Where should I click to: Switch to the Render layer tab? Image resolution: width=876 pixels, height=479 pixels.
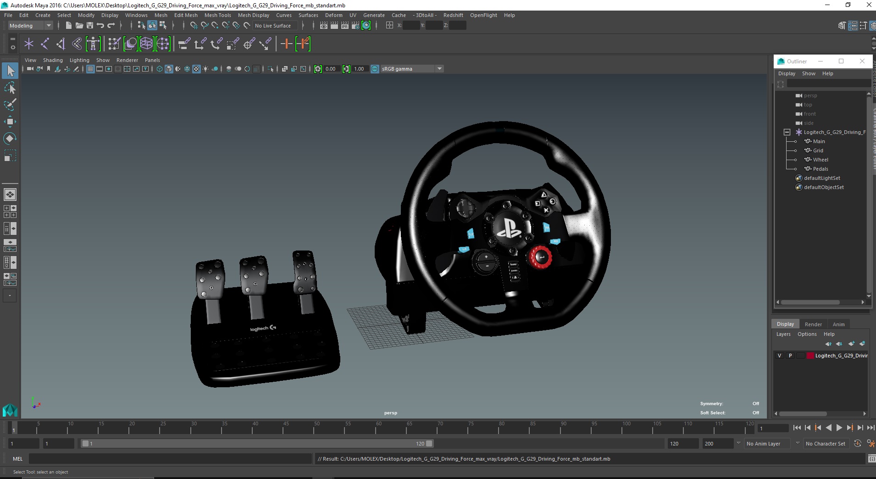pos(813,324)
